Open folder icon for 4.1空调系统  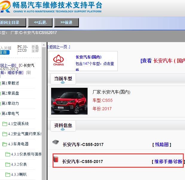pos(5,124)
